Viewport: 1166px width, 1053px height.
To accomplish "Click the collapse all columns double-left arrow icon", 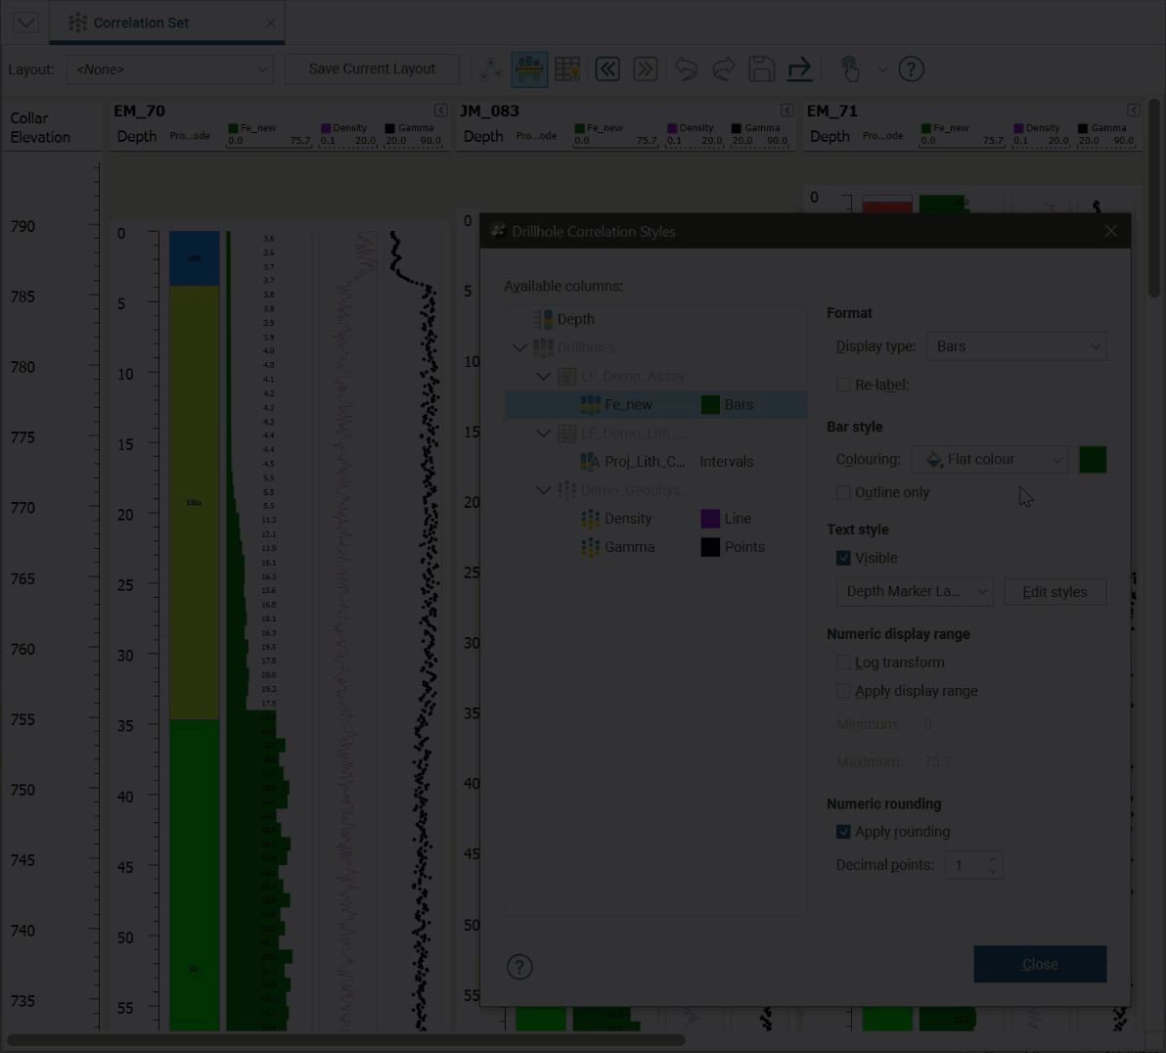I will point(607,69).
